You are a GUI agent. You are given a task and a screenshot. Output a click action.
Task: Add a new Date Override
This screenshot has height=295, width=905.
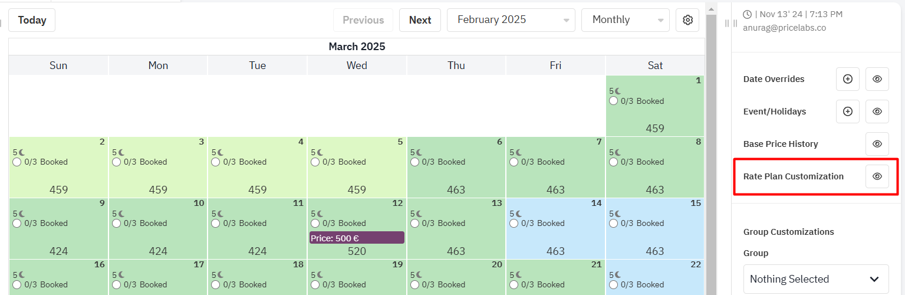point(848,79)
